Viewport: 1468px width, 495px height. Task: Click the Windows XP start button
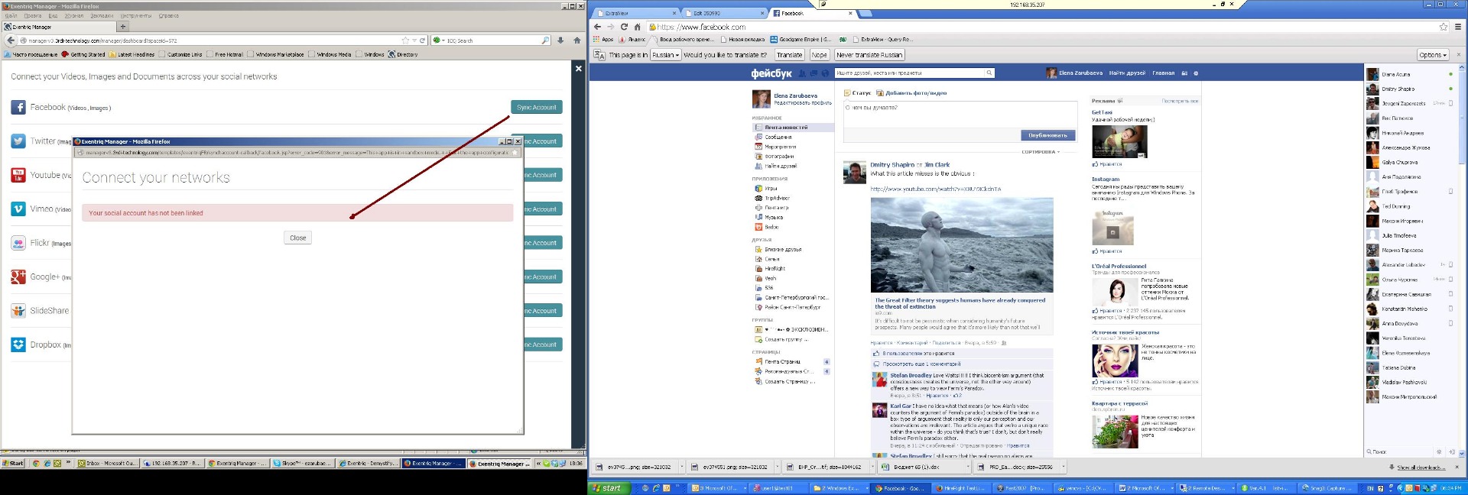point(609,488)
